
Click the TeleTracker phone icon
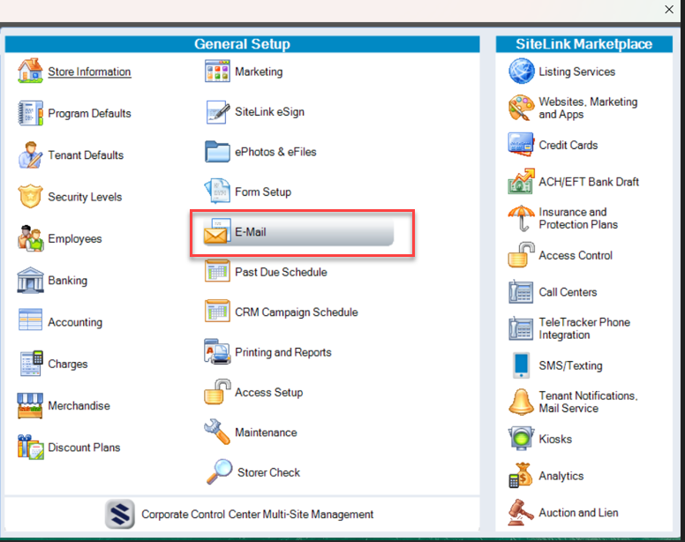(521, 328)
